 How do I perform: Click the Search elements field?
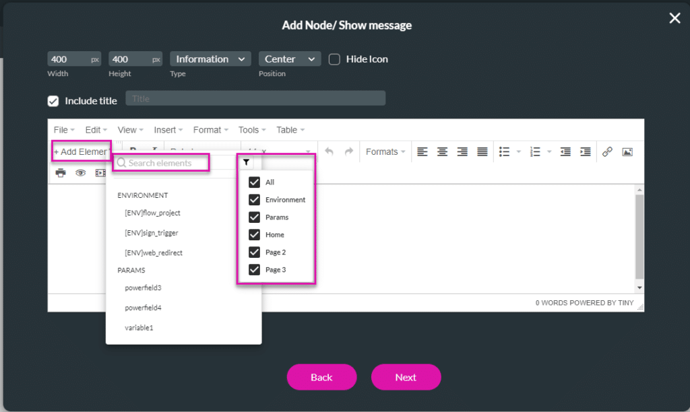(x=165, y=163)
